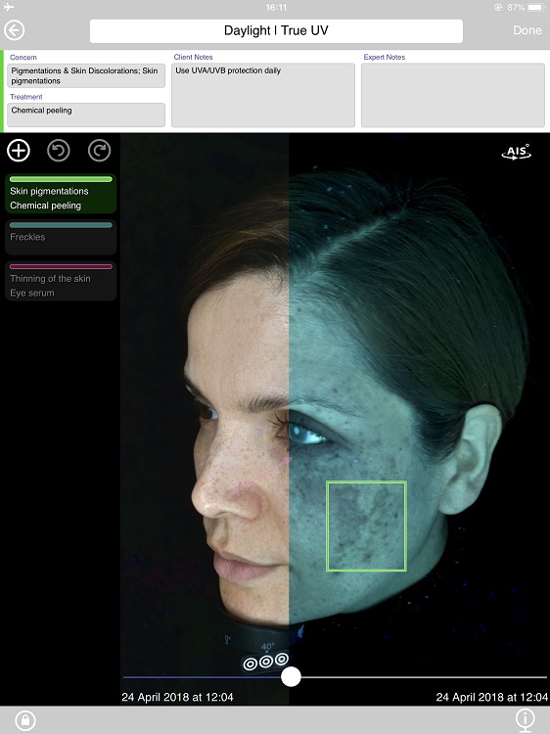The width and height of the screenshot is (550, 734).
Task: Edit the Client Notes text field
Action: click(x=263, y=95)
